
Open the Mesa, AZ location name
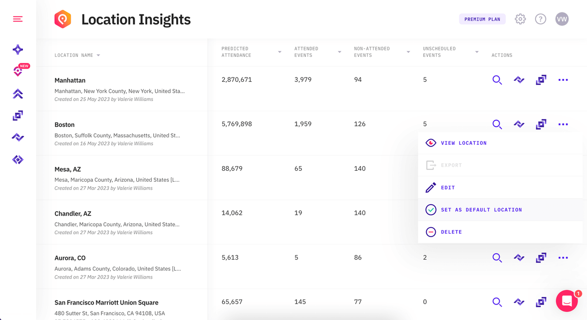67,169
